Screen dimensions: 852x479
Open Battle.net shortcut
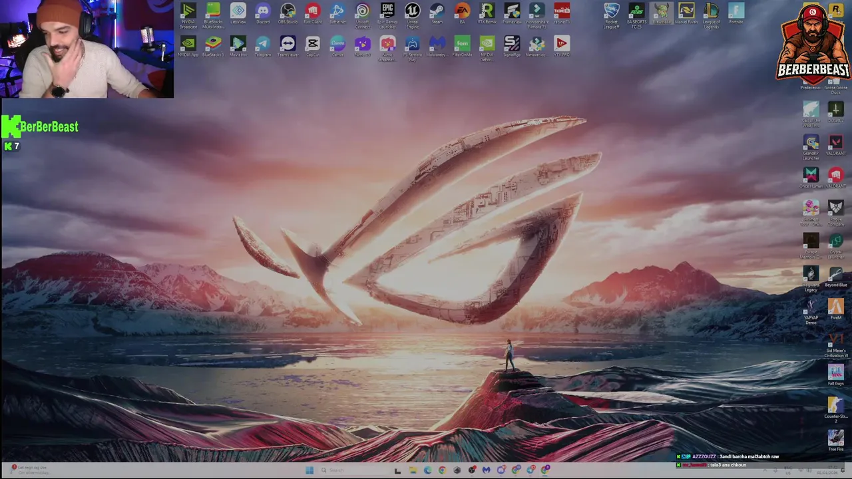pos(337,13)
